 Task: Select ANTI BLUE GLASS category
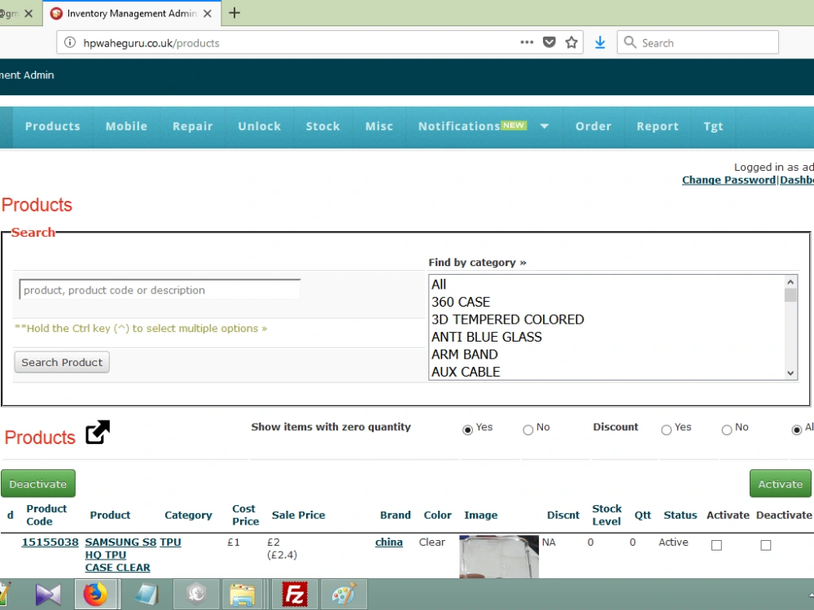pyautogui.click(x=607, y=338)
